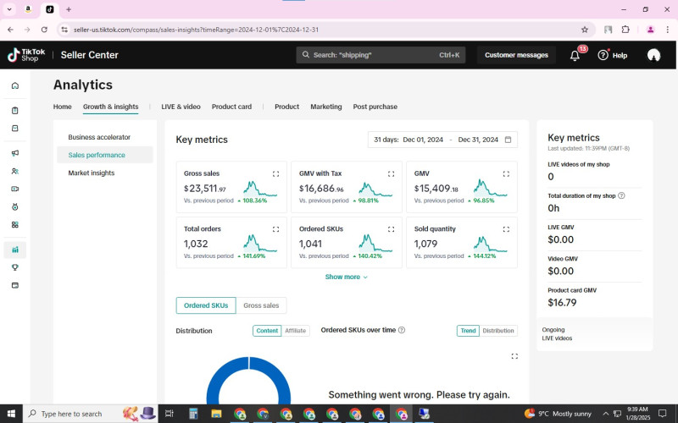The height and width of the screenshot is (423, 678).
Task: Open the calendar icon in date range
Action: pos(508,140)
